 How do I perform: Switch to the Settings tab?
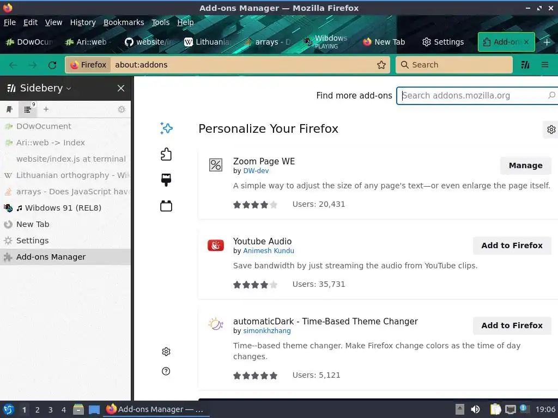pyautogui.click(x=443, y=42)
